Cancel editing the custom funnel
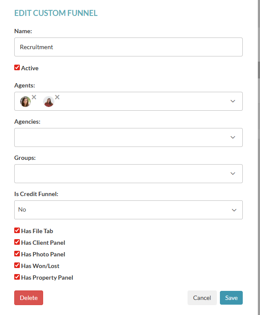 click(202, 298)
